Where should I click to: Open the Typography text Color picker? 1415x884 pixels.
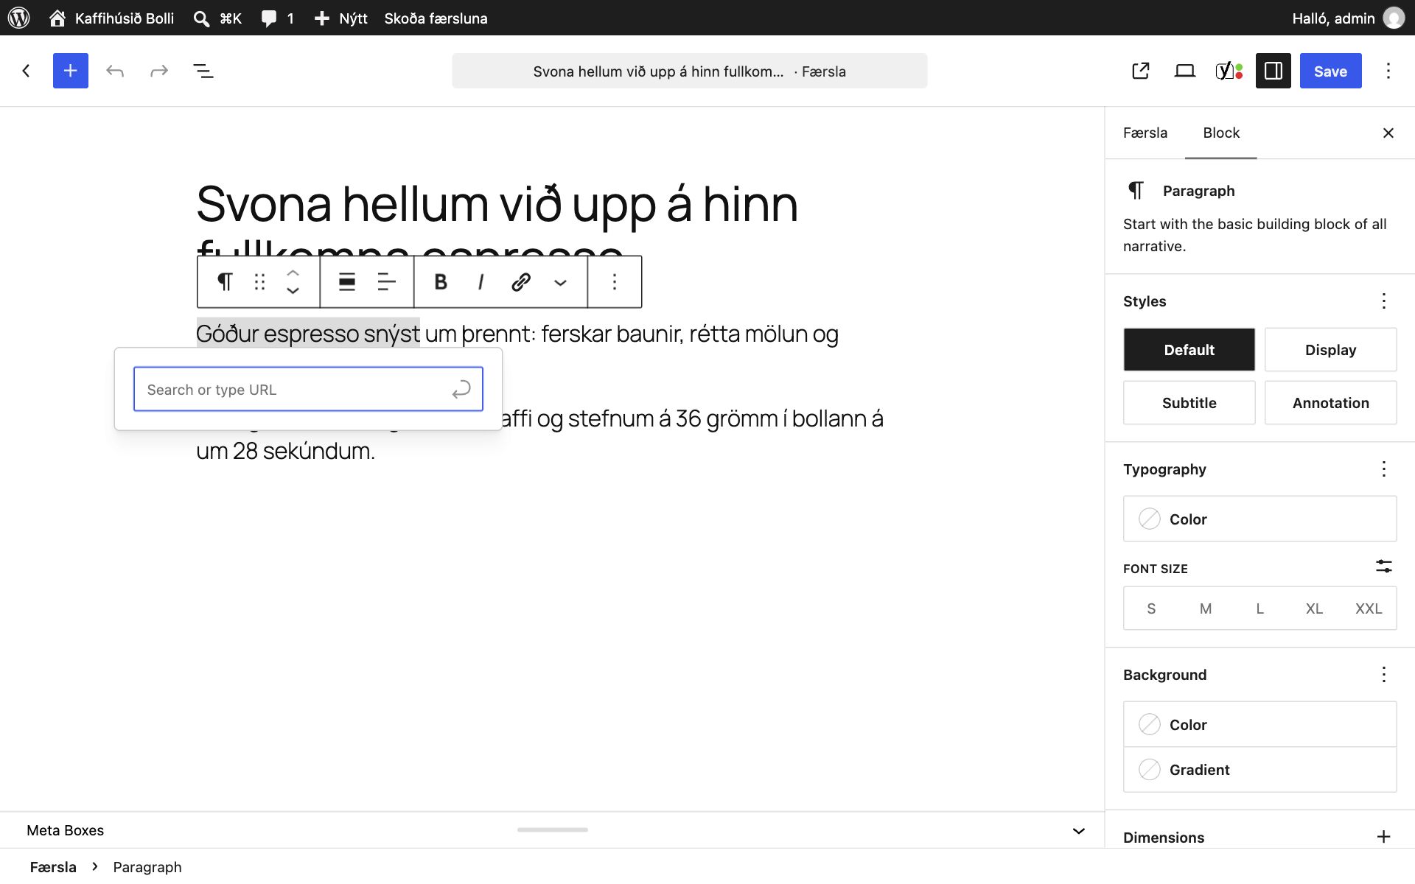coord(1259,519)
